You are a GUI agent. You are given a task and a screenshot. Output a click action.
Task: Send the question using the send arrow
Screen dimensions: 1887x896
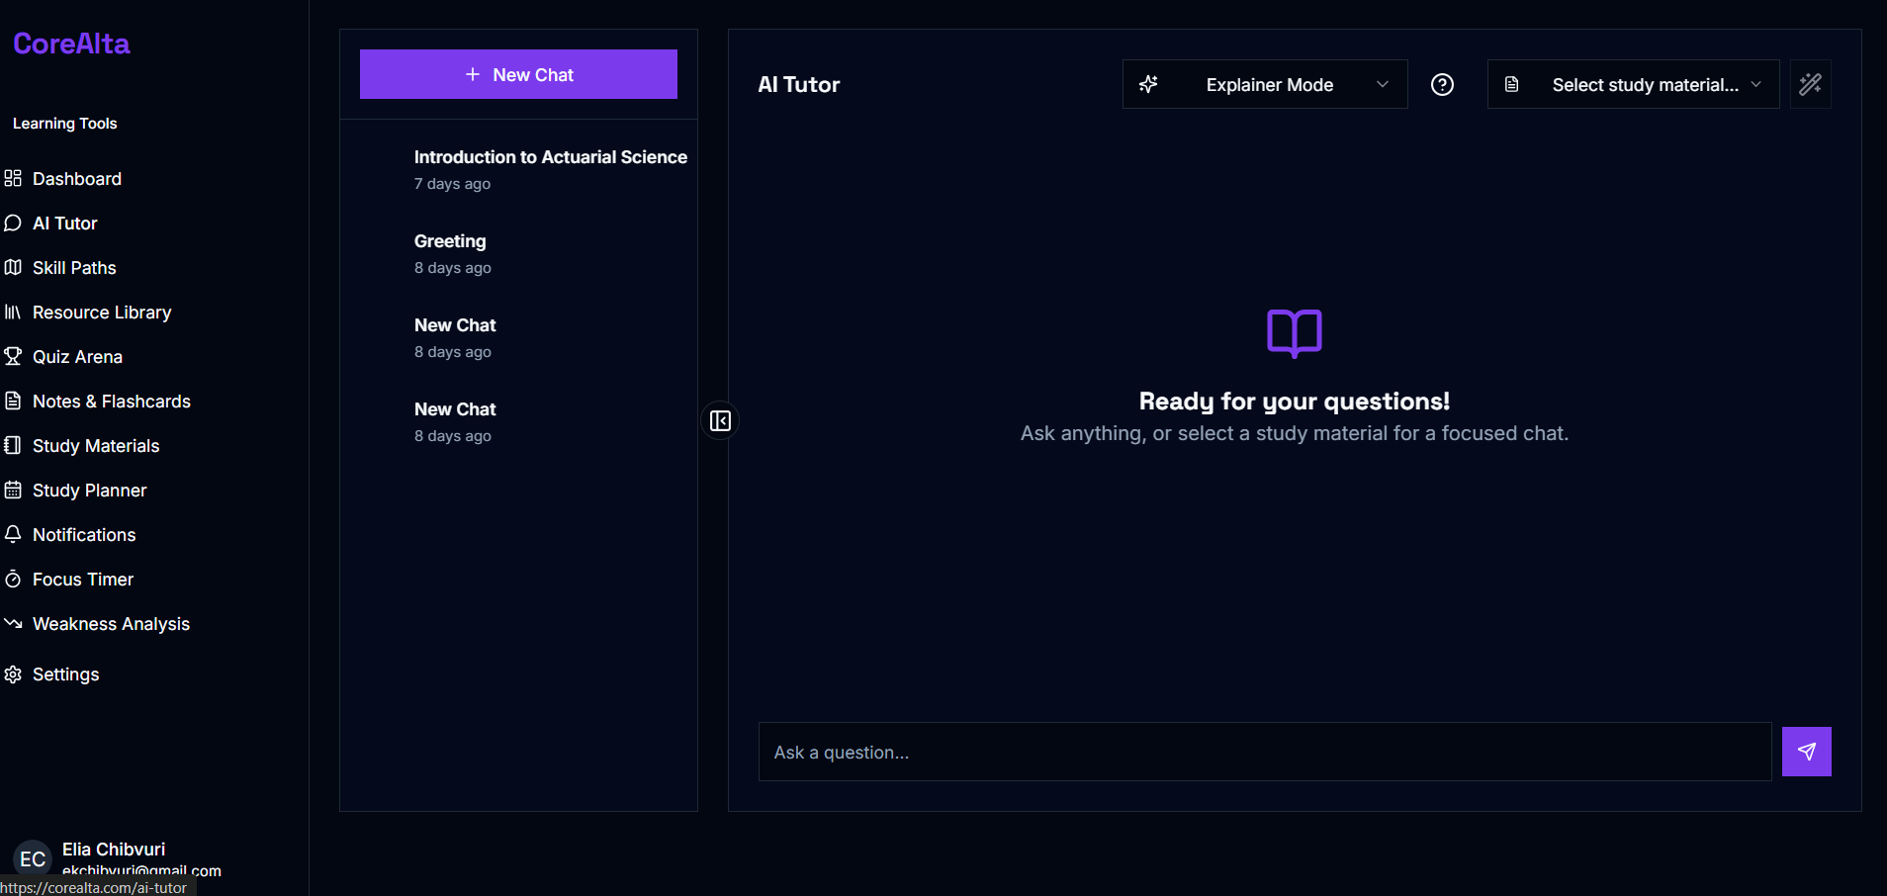pyautogui.click(x=1805, y=752)
